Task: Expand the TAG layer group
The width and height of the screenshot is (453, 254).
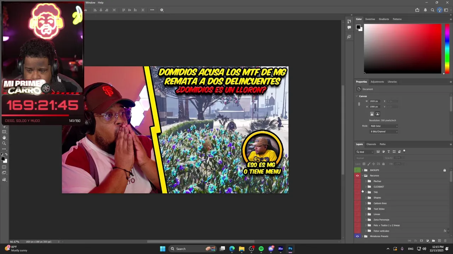Action: coord(366,192)
